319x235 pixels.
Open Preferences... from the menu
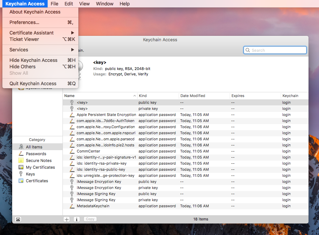41,22
